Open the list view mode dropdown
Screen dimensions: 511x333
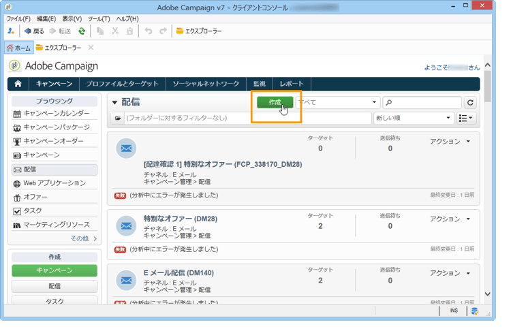466,118
